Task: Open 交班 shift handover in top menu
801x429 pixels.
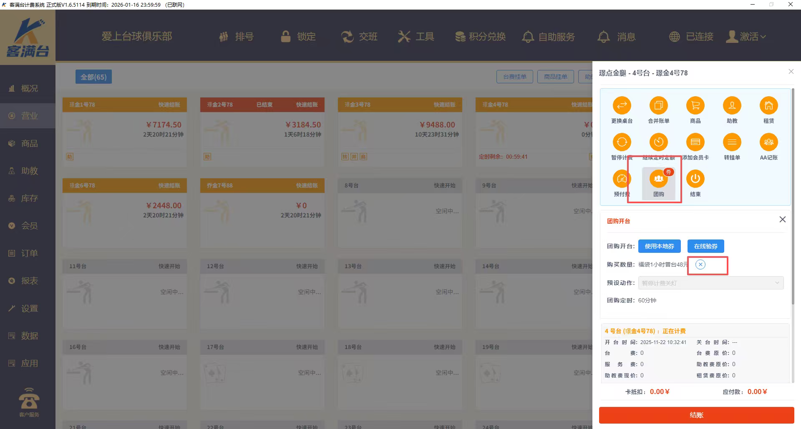Action: 359,37
